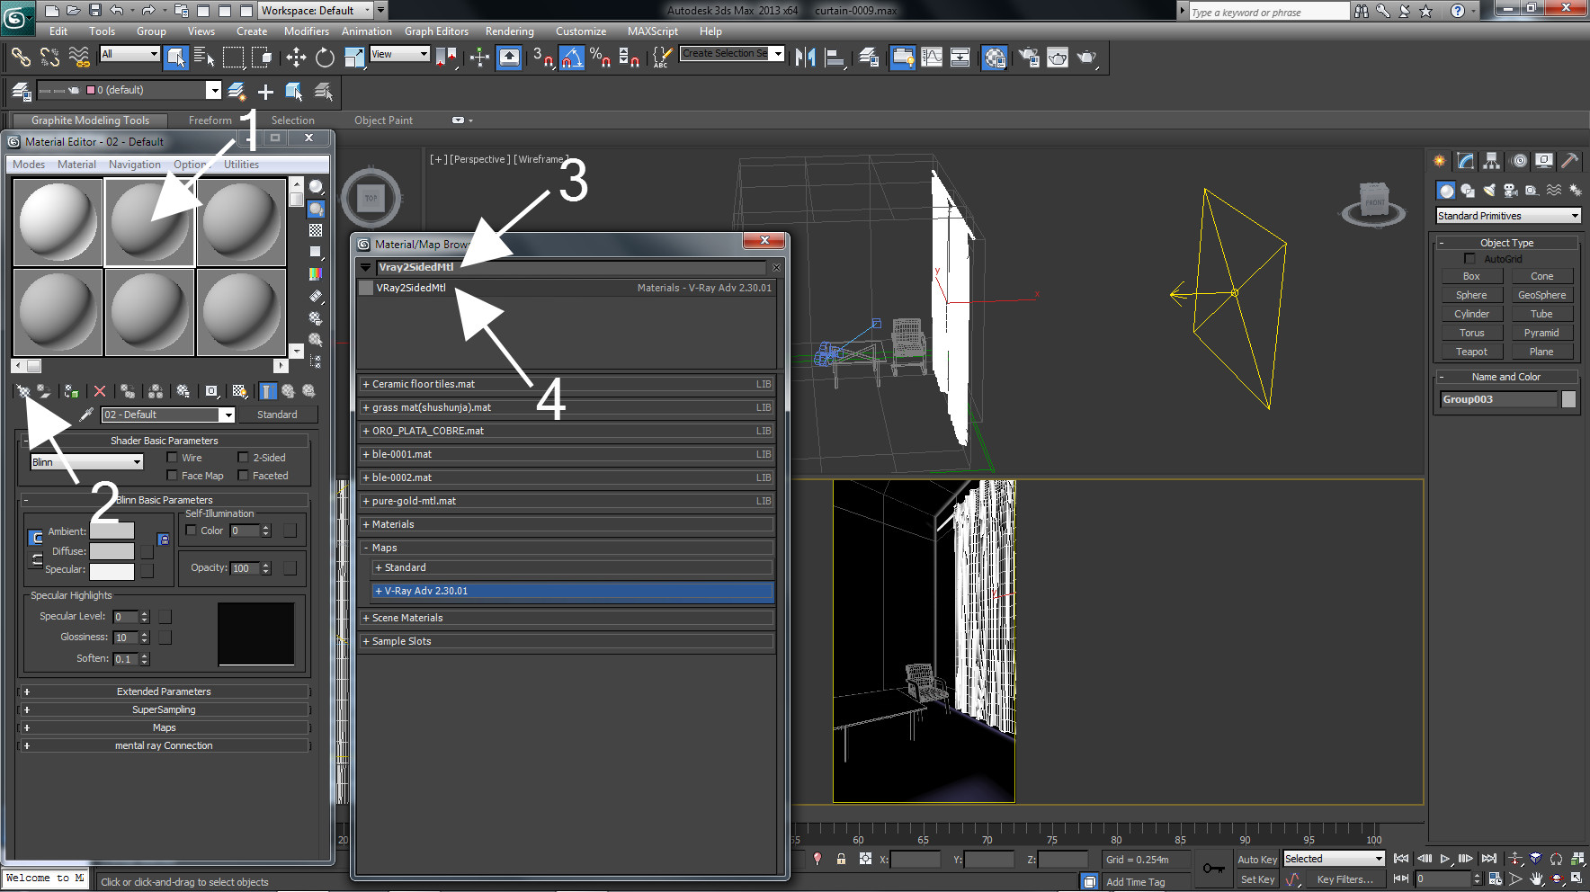Click the Select Object tool

pos(176,58)
